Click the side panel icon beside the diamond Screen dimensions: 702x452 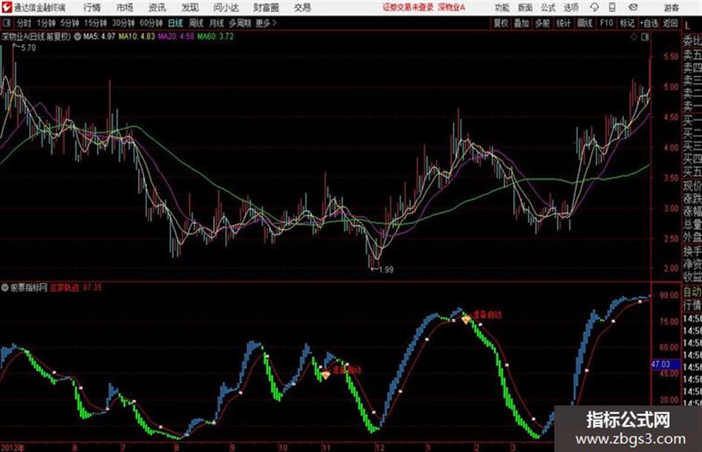point(645,37)
